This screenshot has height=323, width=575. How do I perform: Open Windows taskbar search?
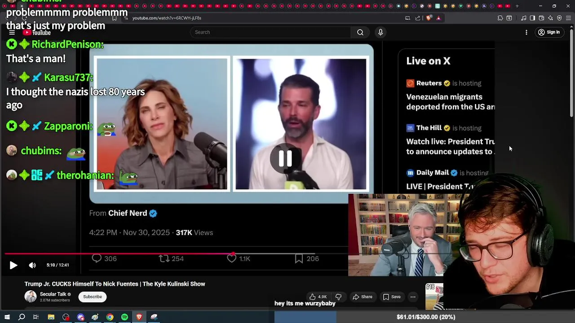22,317
